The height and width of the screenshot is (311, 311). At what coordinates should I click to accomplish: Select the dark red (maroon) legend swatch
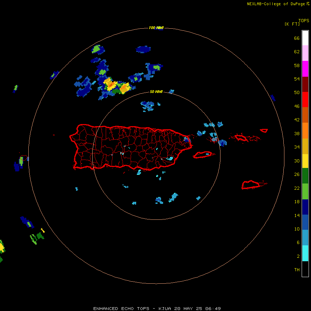click(305, 84)
